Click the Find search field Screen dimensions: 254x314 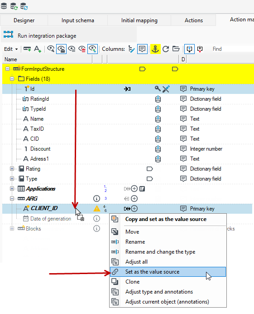[x=232, y=49]
